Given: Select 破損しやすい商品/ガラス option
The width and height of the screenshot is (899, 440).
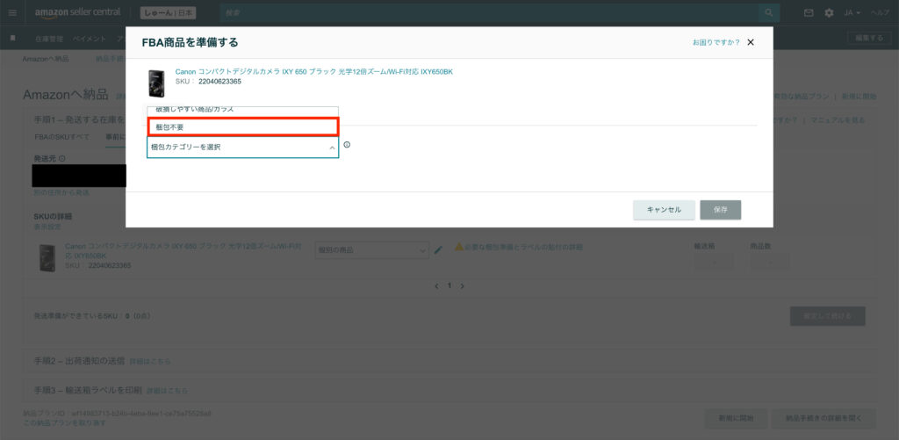Looking at the screenshot, I should point(243,111).
